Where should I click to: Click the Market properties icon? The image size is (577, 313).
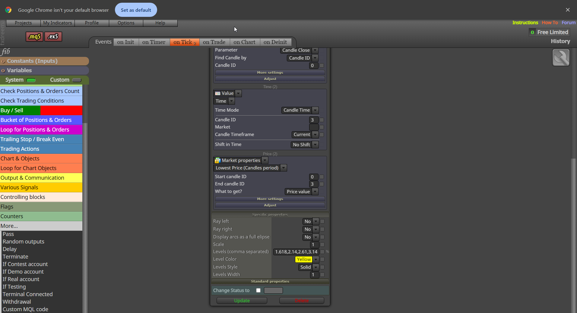(x=218, y=160)
